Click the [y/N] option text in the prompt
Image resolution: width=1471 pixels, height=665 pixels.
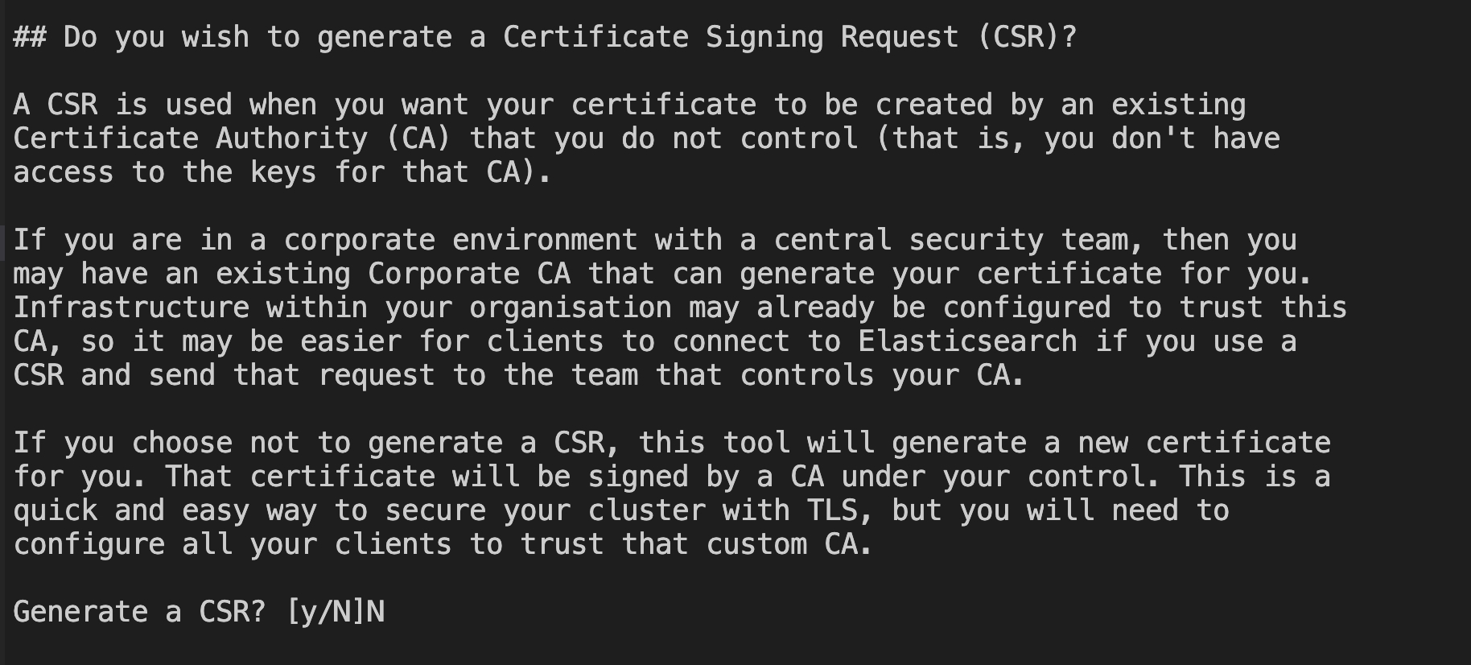coord(325,612)
